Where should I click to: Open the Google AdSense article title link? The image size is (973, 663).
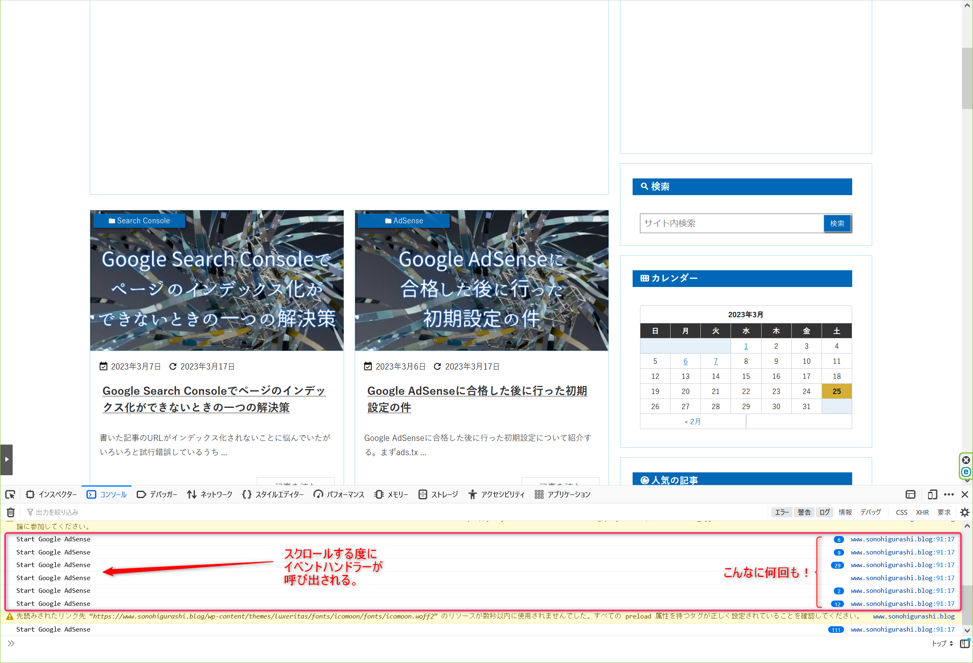pos(477,399)
